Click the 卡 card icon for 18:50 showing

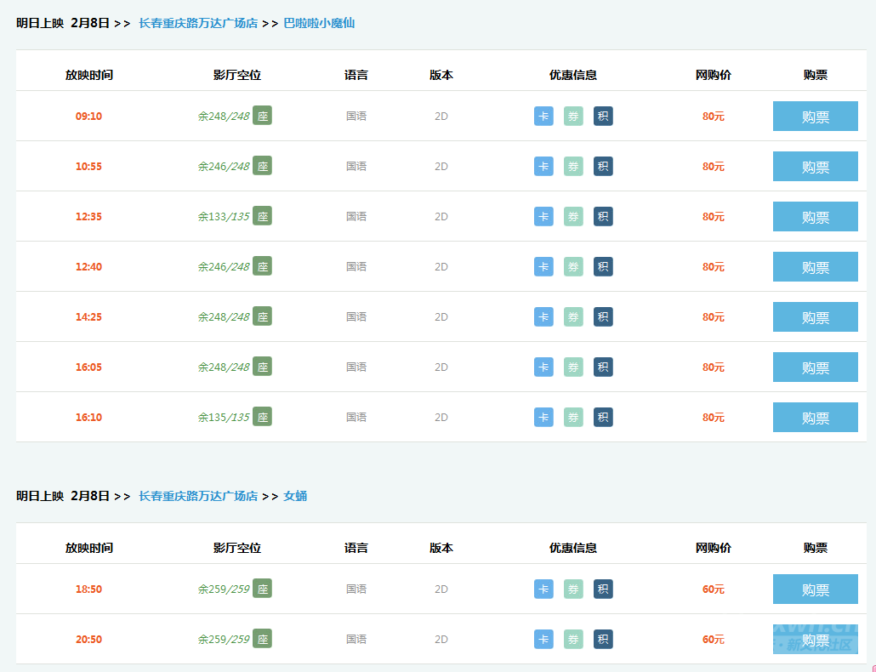pos(543,589)
